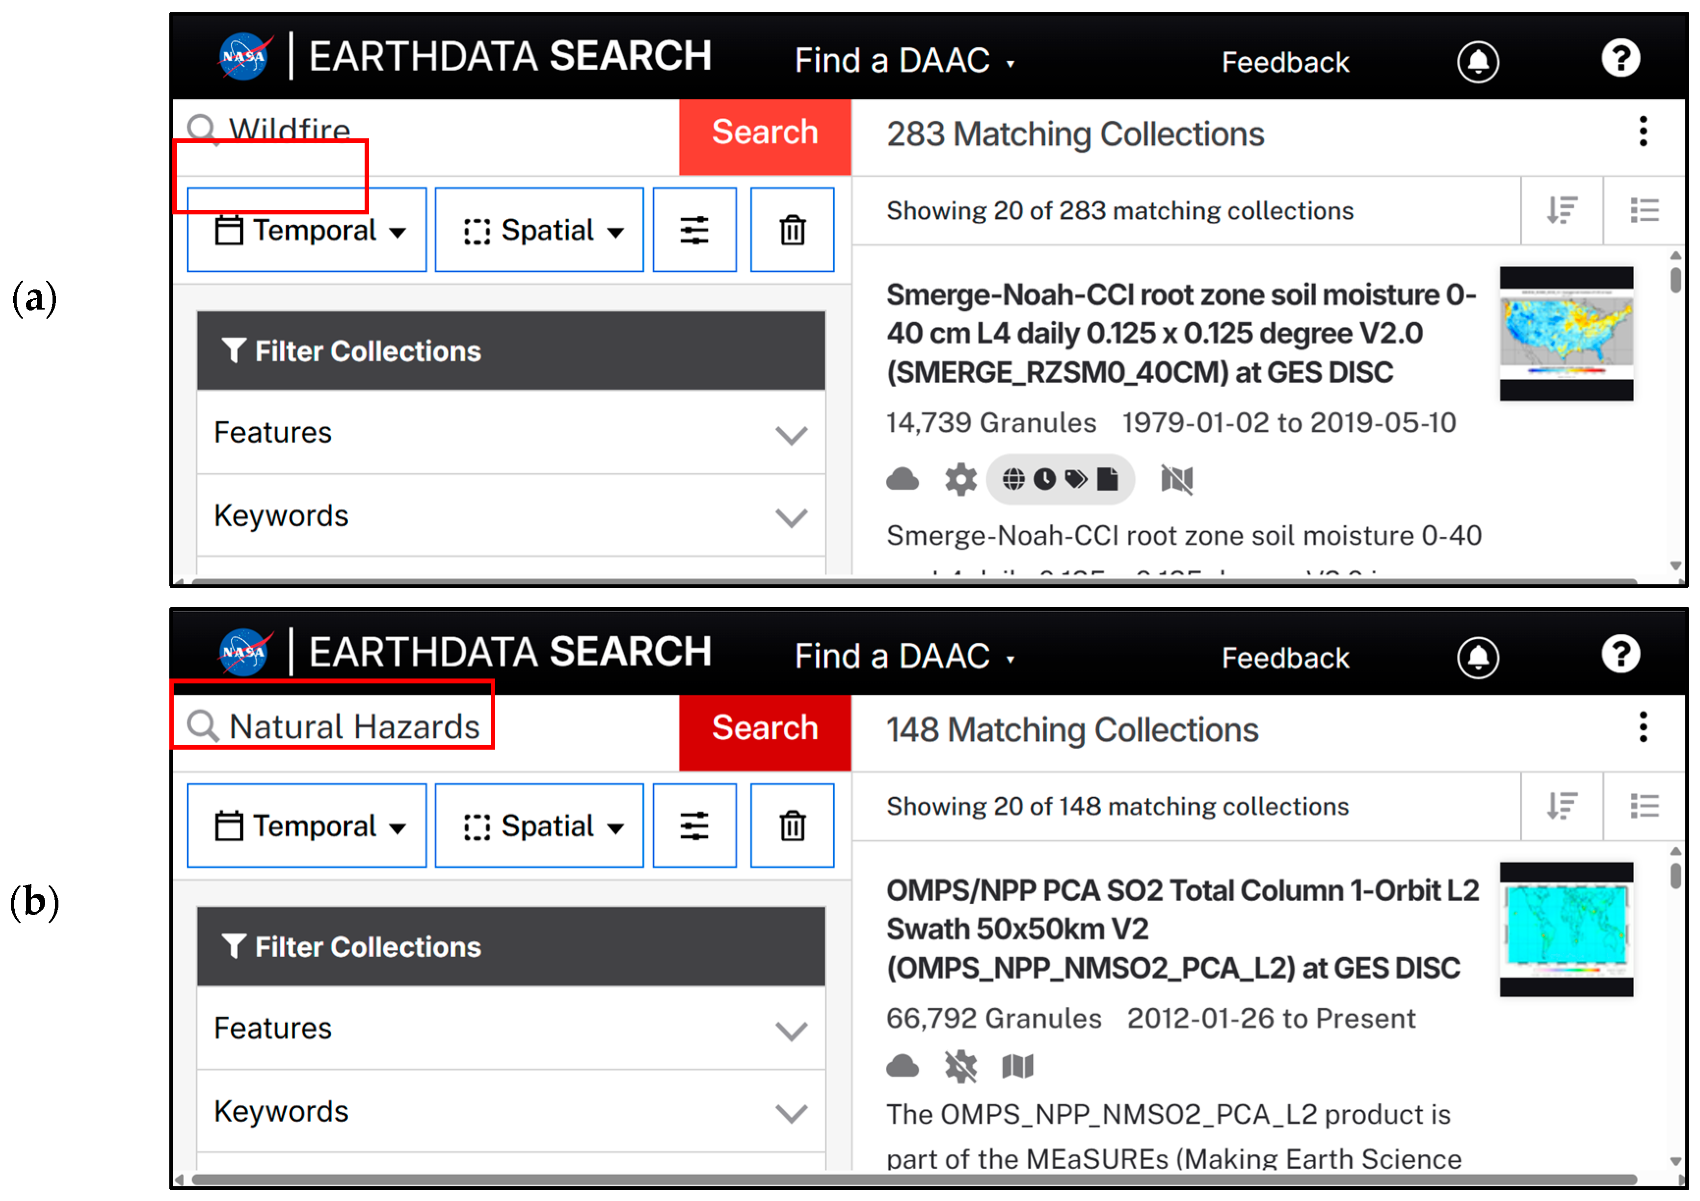1700x1201 pixels.
Task: Open the Spatial dropdown in Natural Hazards panel
Action: click(539, 826)
